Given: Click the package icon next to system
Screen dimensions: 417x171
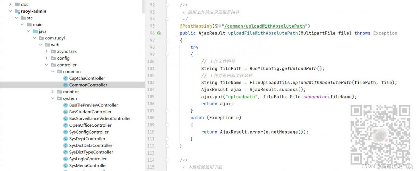Looking at the screenshot, I should point(59,98).
